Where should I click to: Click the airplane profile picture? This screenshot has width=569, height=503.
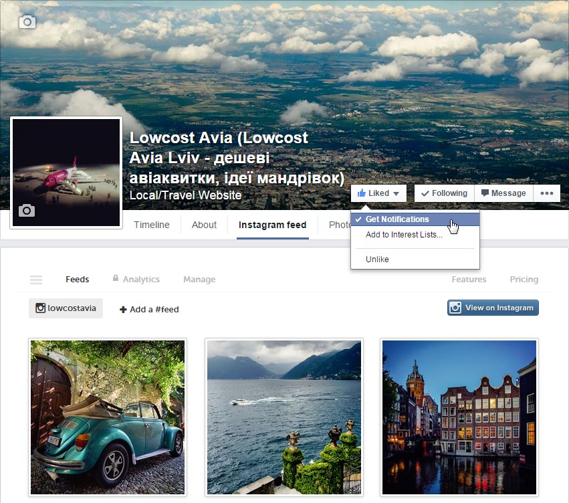[66, 173]
